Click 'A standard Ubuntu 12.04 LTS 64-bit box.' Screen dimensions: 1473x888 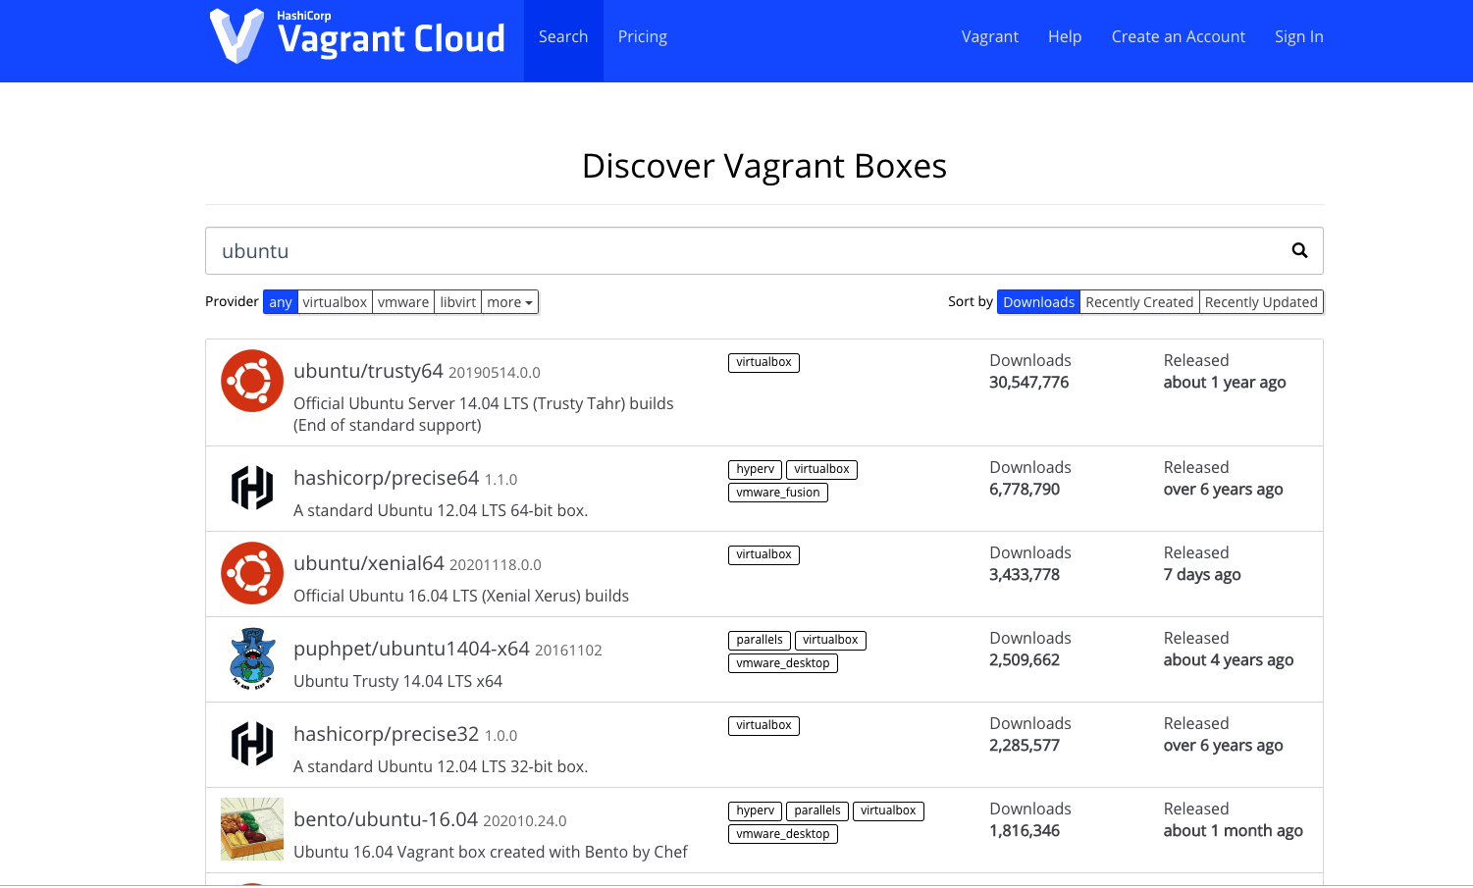[441, 510]
